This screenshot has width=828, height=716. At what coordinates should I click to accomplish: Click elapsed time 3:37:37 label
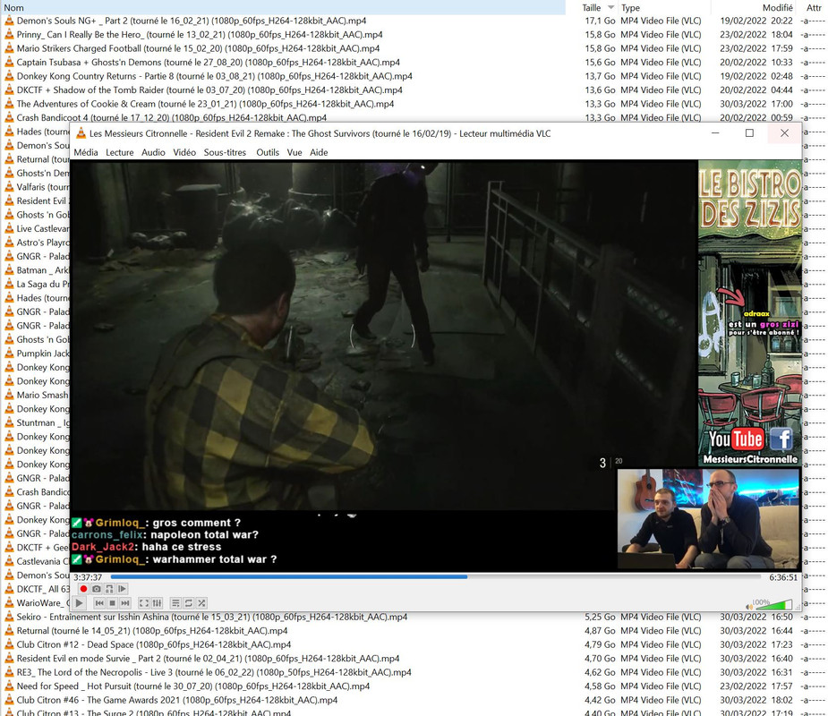(x=88, y=577)
